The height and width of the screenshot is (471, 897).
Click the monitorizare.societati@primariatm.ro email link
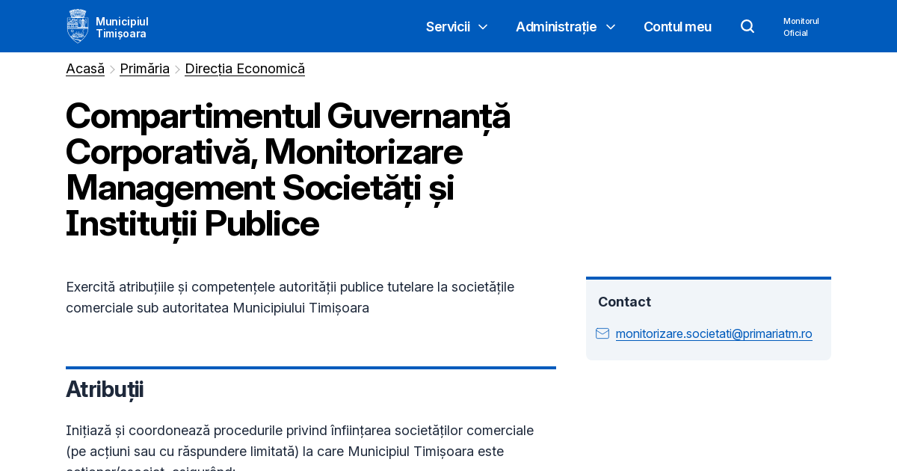[x=713, y=333]
